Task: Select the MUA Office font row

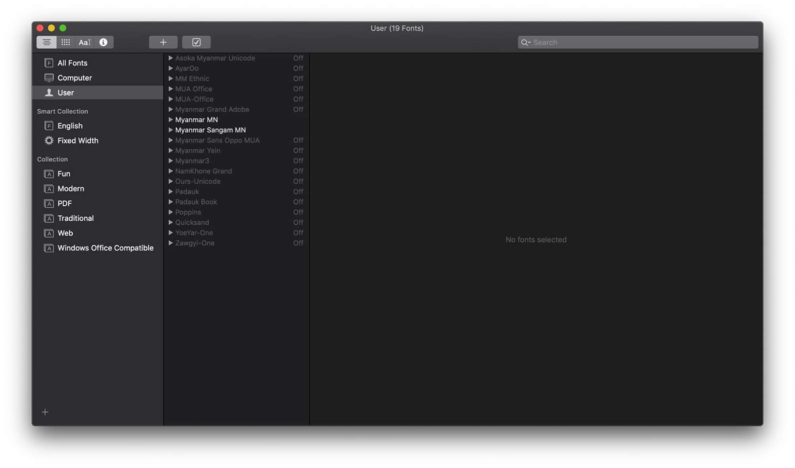Action: pos(237,89)
